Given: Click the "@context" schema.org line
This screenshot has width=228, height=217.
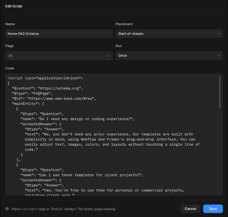Looking at the screenshot, I should [47, 88].
